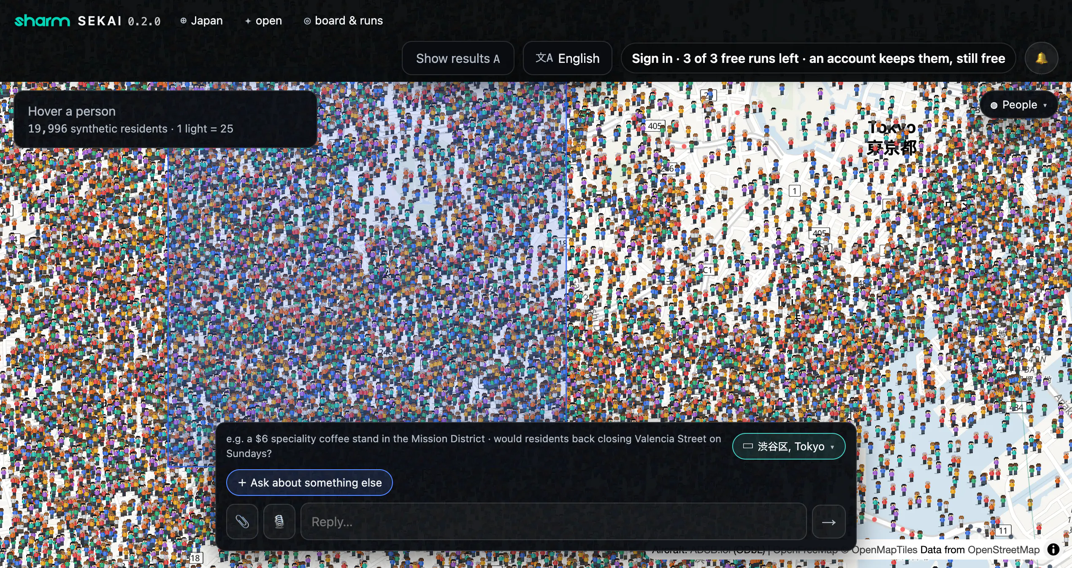Screen dimensions: 1072x568
Task: Click Ask about something else
Action: tap(309, 482)
